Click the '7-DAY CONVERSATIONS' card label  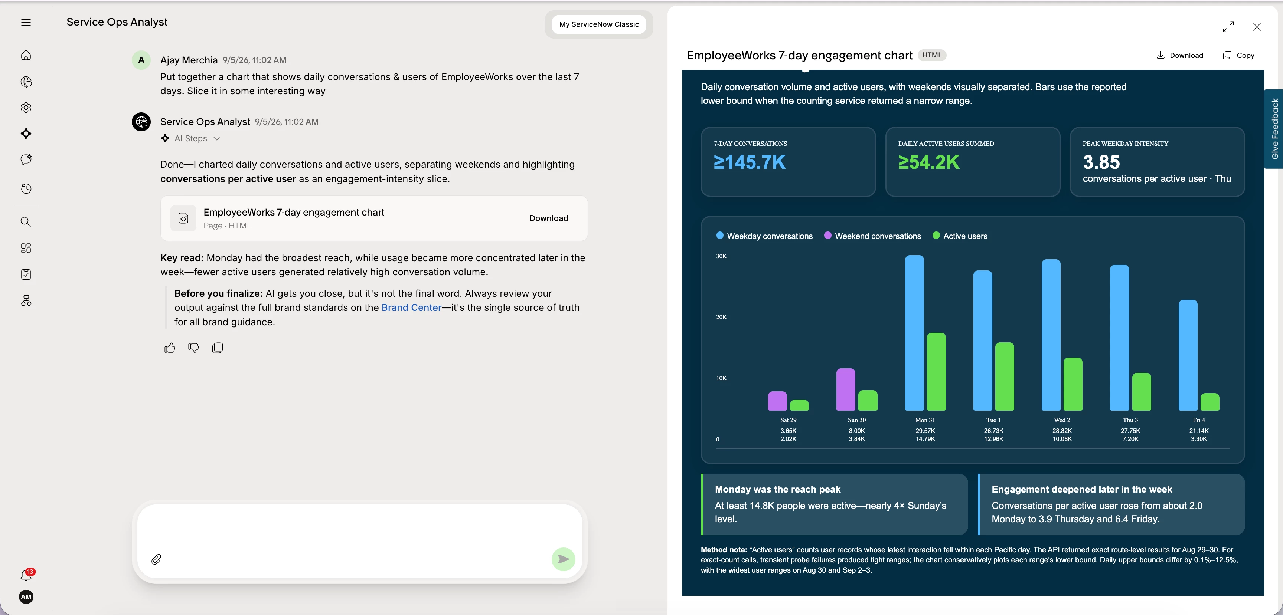(x=750, y=144)
